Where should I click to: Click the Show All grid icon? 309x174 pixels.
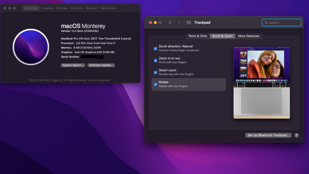point(189,23)
